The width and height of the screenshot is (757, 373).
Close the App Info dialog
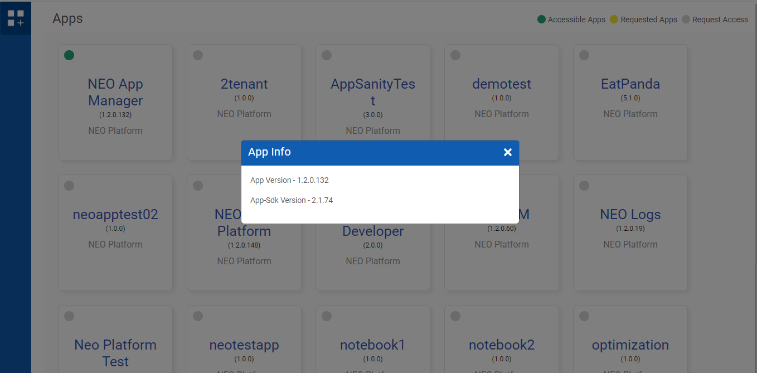pos(507,152)
